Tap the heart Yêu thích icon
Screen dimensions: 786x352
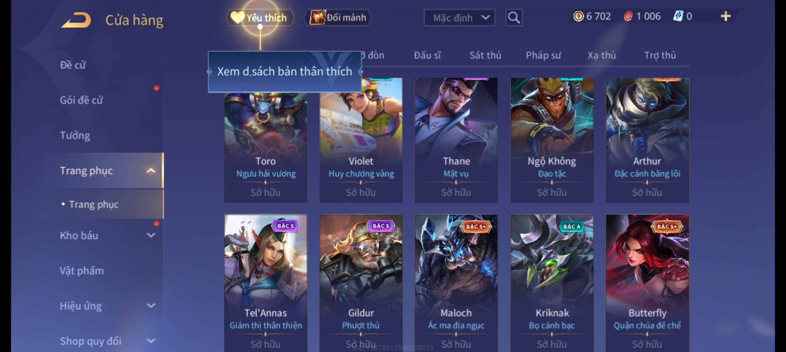(237, 18)
